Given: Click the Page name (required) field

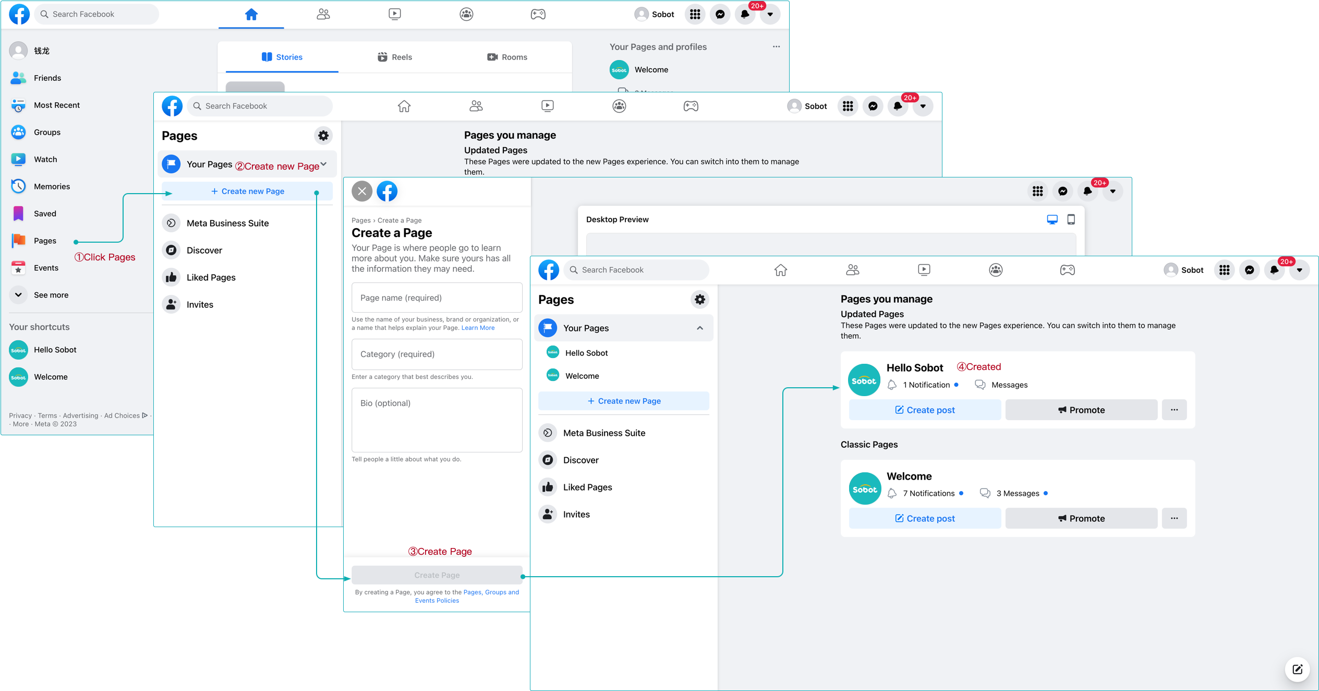Looking at the screenshot, I should pyautogui.click(x=437, y=297).
